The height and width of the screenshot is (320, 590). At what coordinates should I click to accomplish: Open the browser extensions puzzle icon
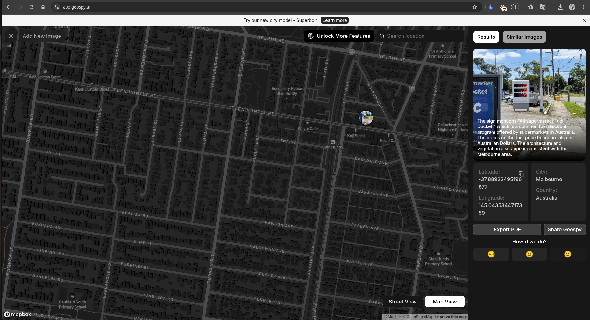point(514,7)
